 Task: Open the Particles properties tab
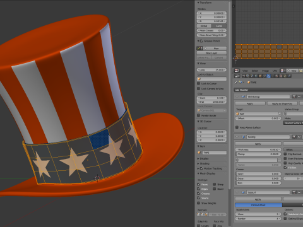tap(285, 76)
